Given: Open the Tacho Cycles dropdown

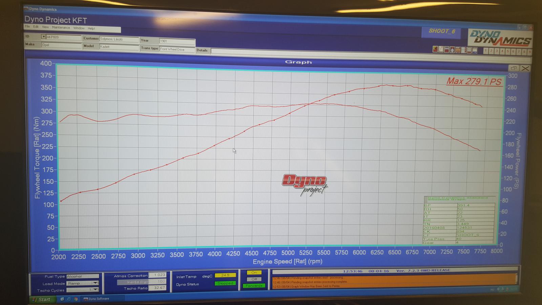Looking at the screenshot, I should click(x=96, y=290).
